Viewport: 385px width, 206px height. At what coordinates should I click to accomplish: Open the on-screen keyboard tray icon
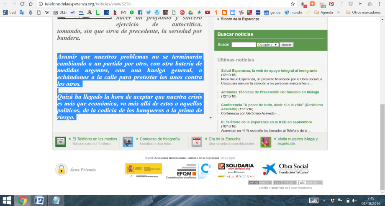coord(314,201)
